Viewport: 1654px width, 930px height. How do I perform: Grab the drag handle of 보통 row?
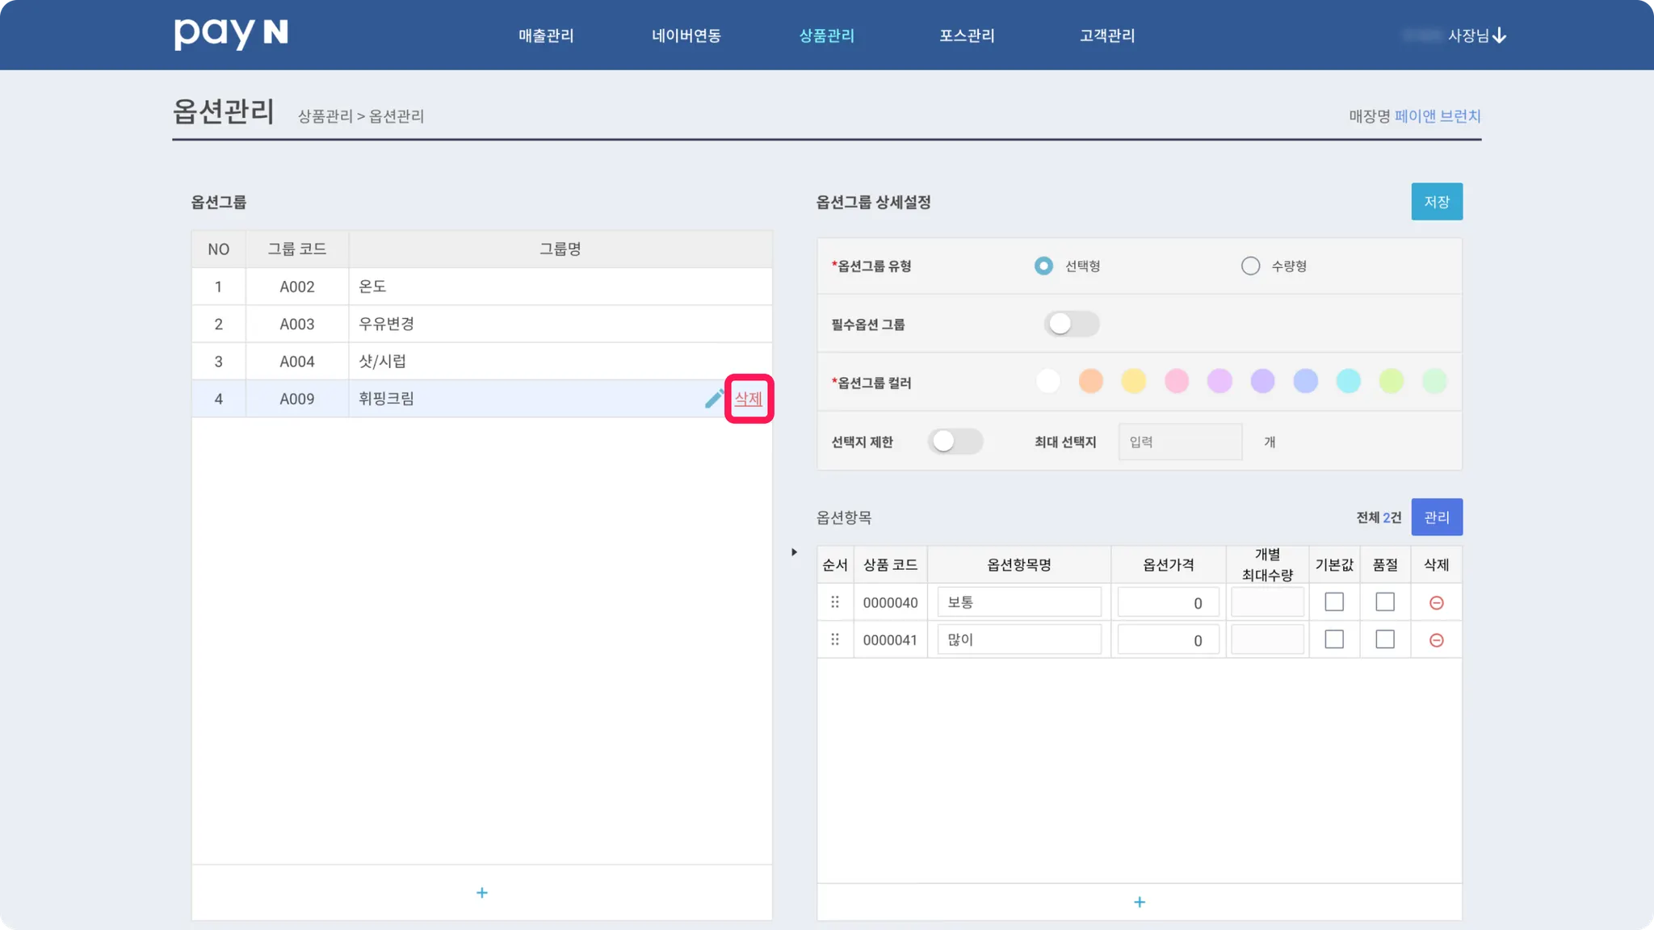point(835,602)
